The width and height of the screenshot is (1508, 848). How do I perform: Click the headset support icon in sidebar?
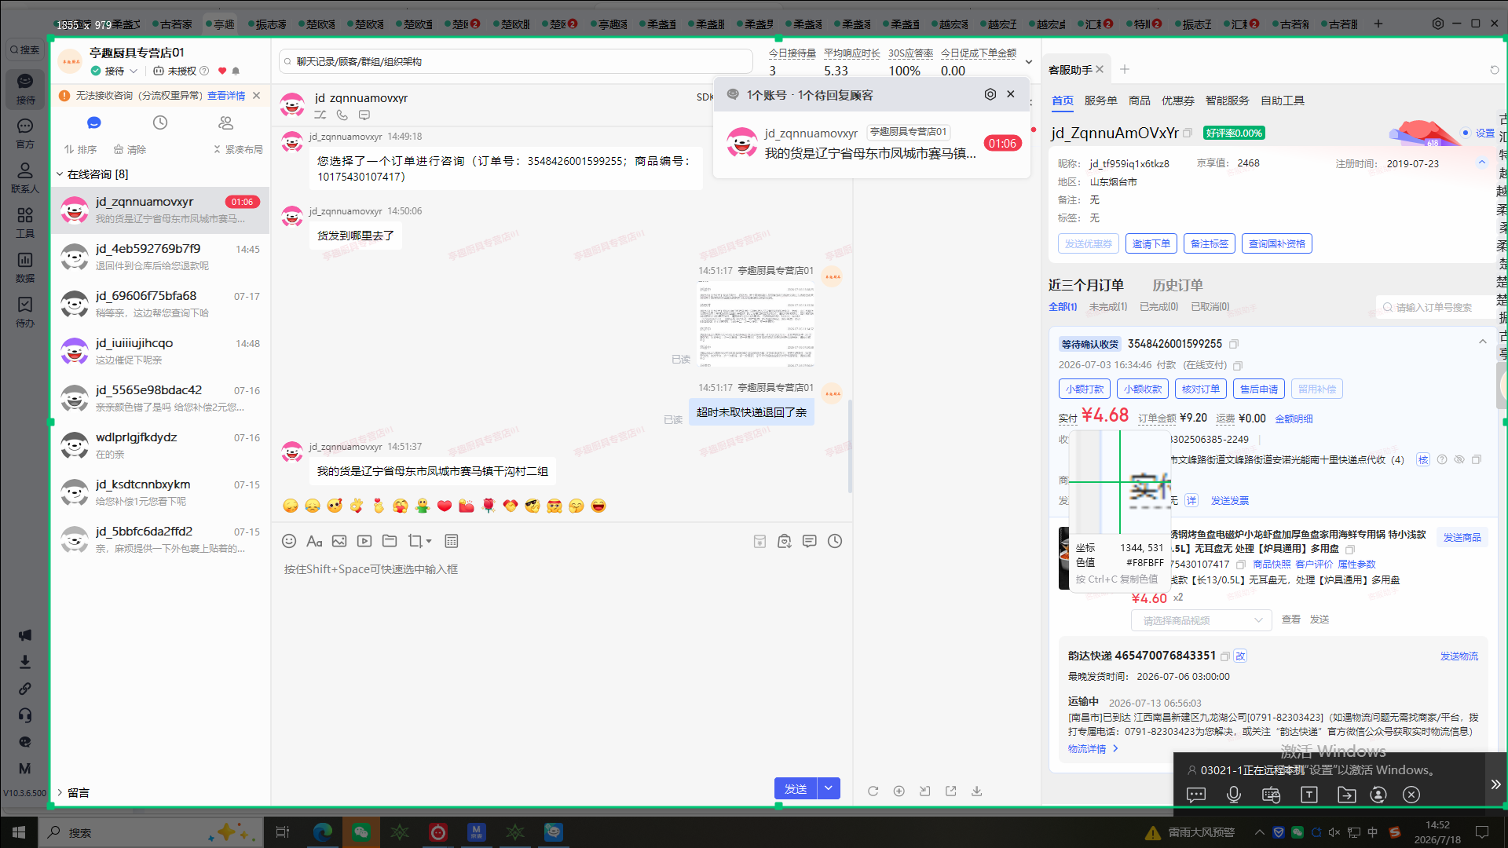(x=25, y=715)
